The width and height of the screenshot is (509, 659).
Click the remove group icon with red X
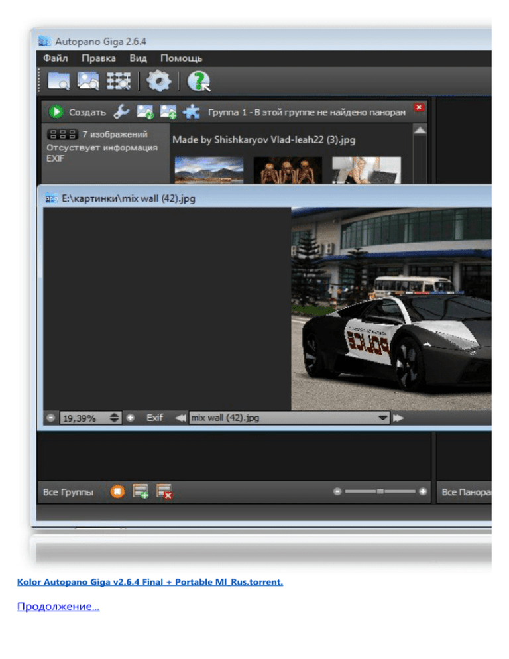[163, 492]
